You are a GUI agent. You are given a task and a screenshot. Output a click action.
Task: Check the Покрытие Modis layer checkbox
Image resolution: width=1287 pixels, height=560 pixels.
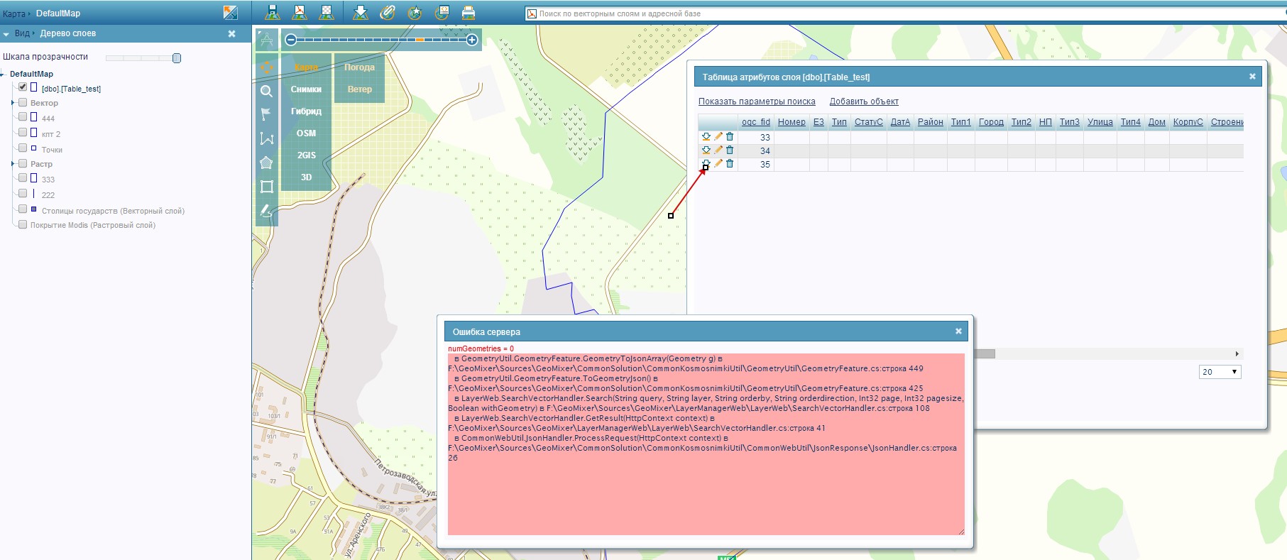[x=23, y=225]
